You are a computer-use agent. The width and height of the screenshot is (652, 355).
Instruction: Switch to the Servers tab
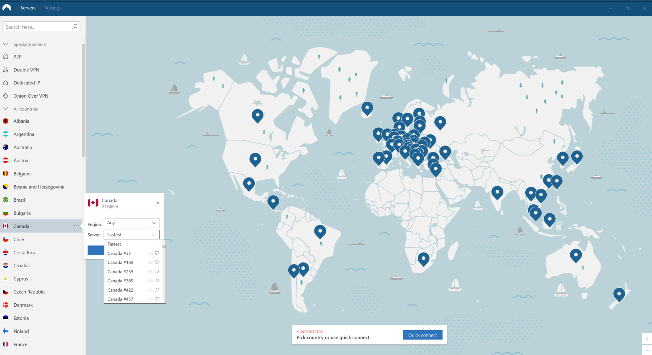pos(28,8)
